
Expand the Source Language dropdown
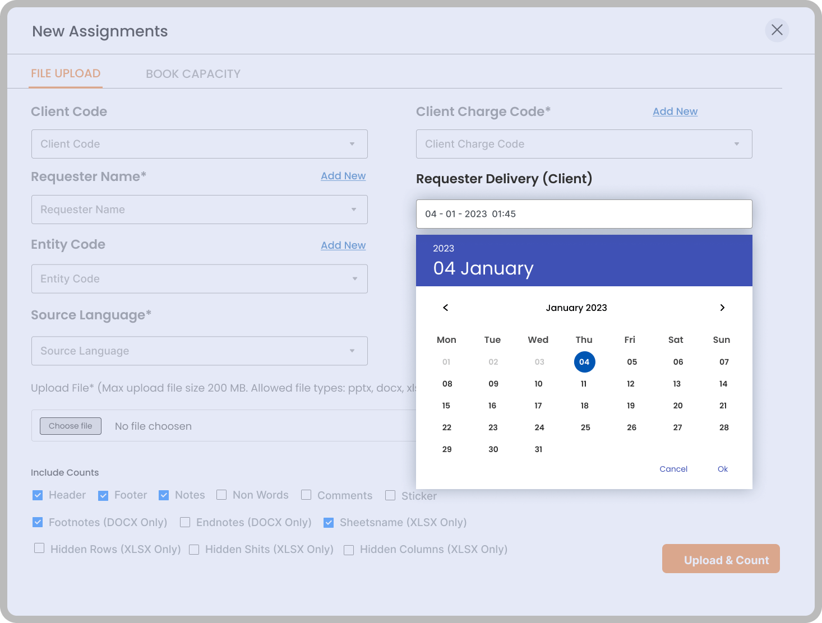pos(199,351)
